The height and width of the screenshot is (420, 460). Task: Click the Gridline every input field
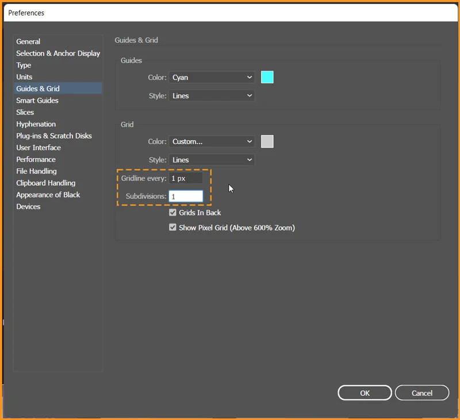tap(186, 179)
